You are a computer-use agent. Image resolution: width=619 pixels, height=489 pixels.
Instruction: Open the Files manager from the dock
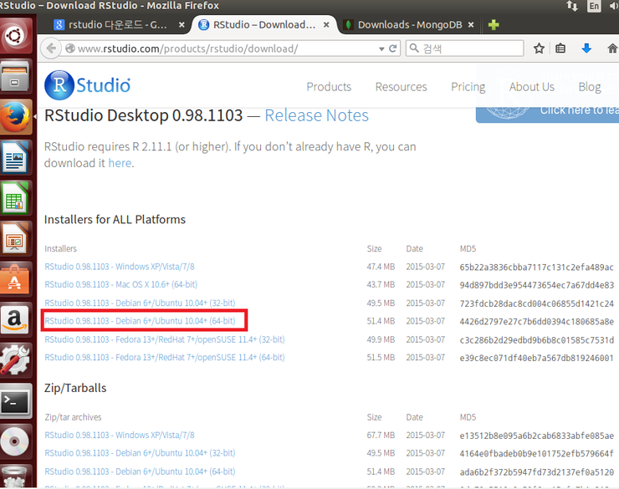(17, 78)
